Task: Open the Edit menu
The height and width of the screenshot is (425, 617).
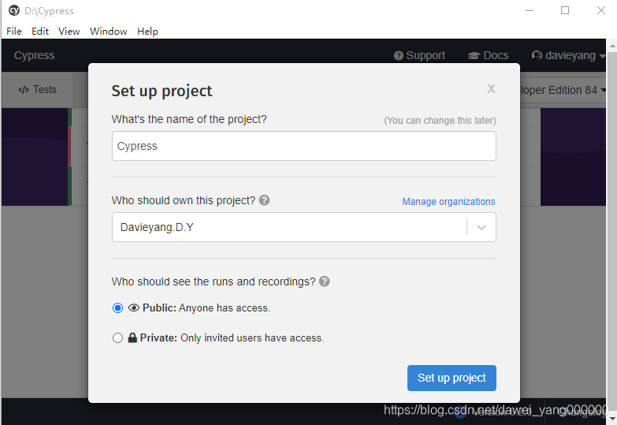Action: (x=40, y=31)
